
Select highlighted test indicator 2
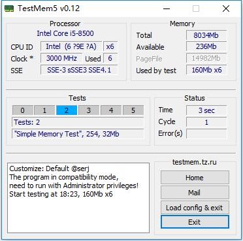(67, 110)
